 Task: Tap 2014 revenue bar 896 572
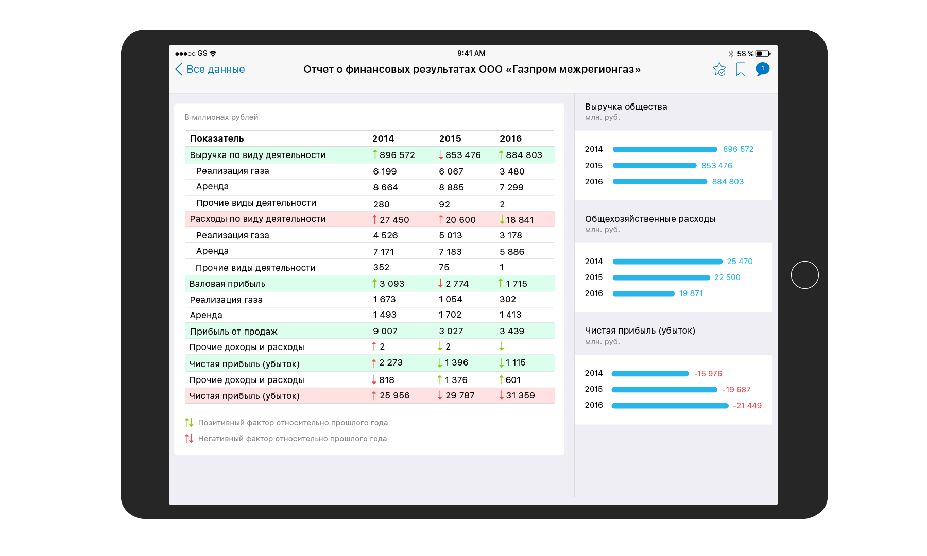pos(665,149)
